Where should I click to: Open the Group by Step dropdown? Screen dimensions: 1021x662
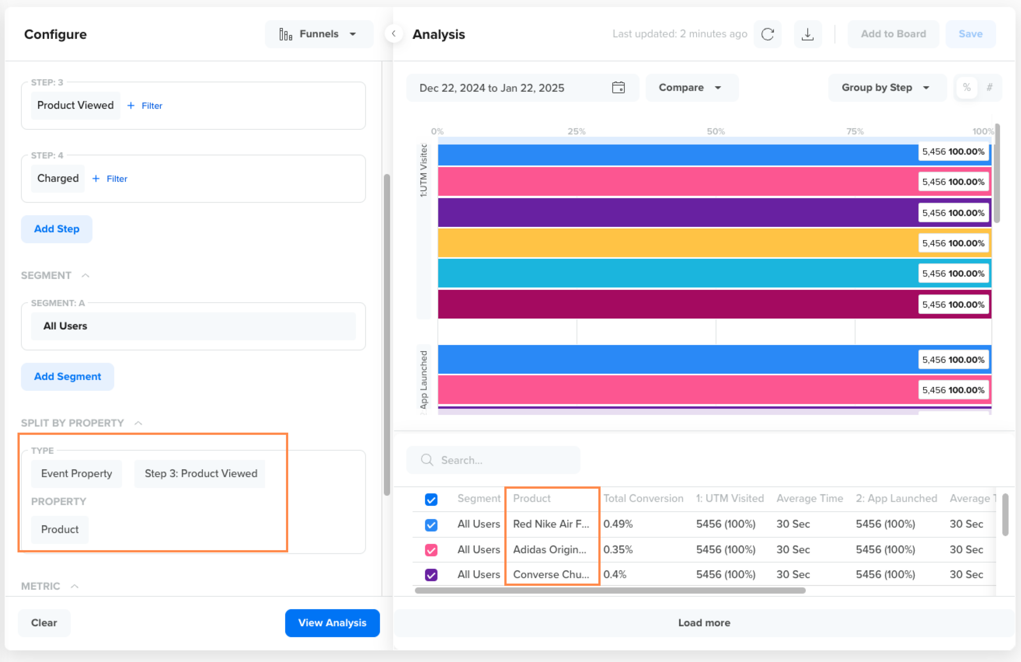point(887,87)
